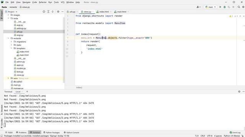This screenshot has width=245, height=137.
Task: Collapse the resta folder
Action: pos(8,18)
